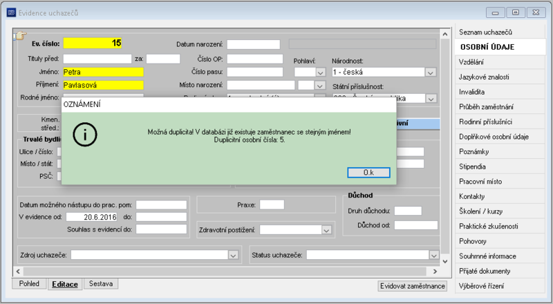
Task: Maximize the Evidence uchazečů window
Action: (516, 12)
